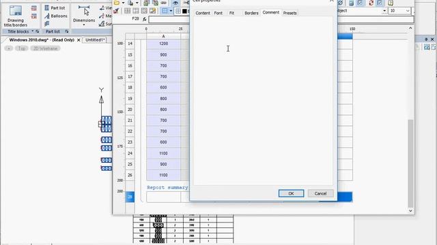Image resolution: width=437 pixels, height=245 pixels.
Task: Open the Part list dialog launcher
Action: 67,31
